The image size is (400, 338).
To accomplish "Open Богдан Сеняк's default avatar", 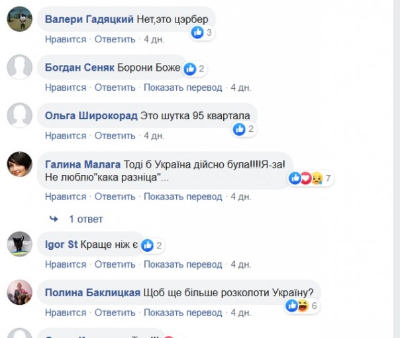I will [x=19, y=68].
